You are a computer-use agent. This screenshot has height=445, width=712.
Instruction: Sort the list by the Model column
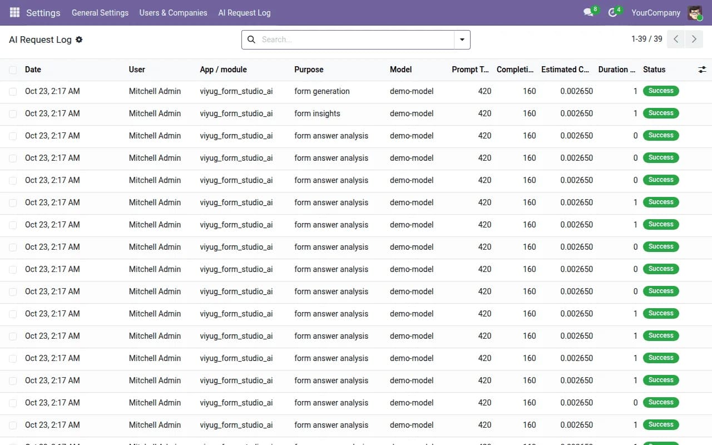coord(400,70)
